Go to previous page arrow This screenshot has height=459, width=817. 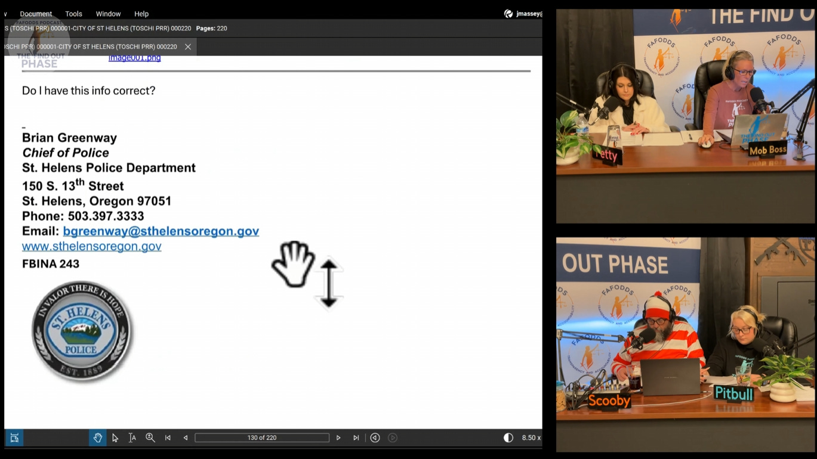coord(186,438)
